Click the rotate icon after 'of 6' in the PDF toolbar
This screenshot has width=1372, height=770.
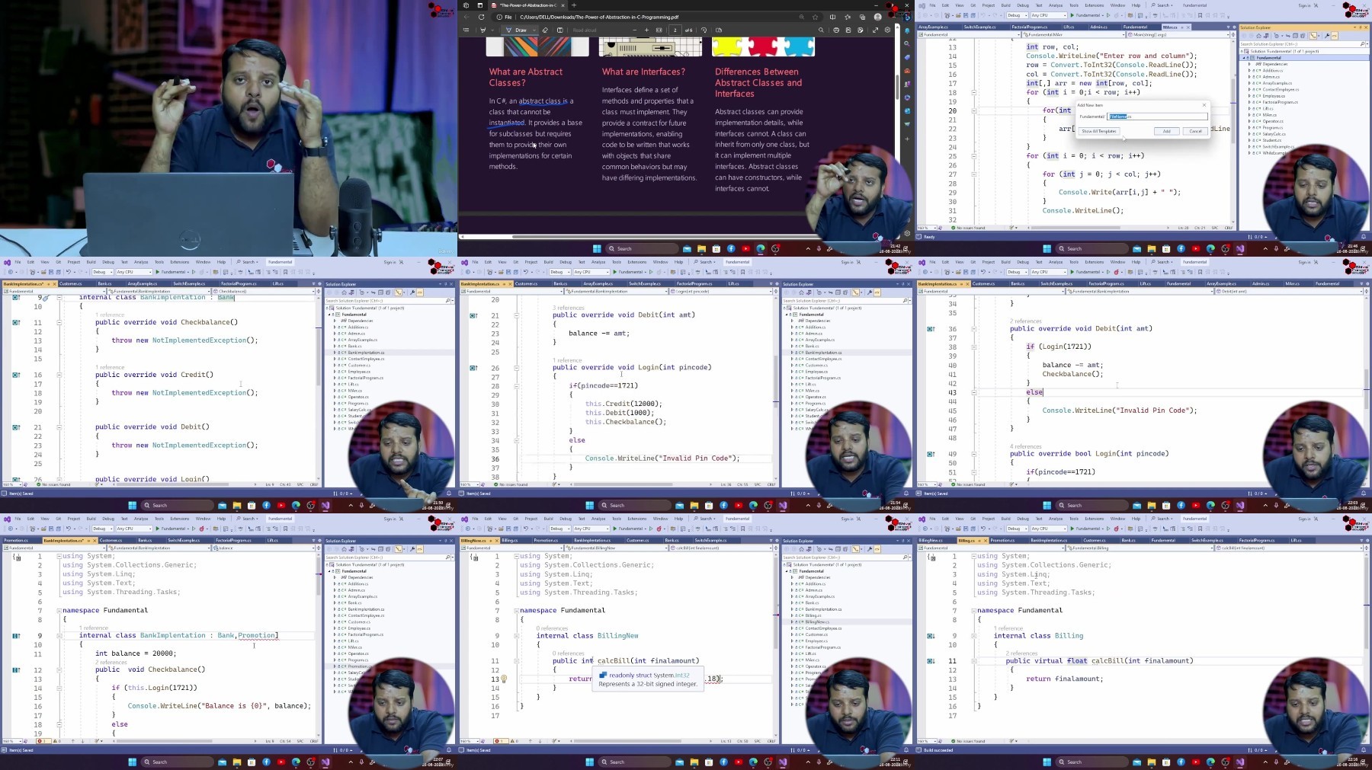click(x=704, y=30)
